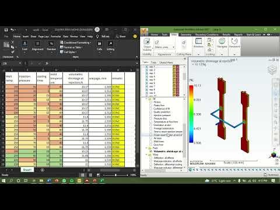Switch to Excel's Page Layout view icon
Viewport: 280px width, 210px height.
(x=90, y=175)
